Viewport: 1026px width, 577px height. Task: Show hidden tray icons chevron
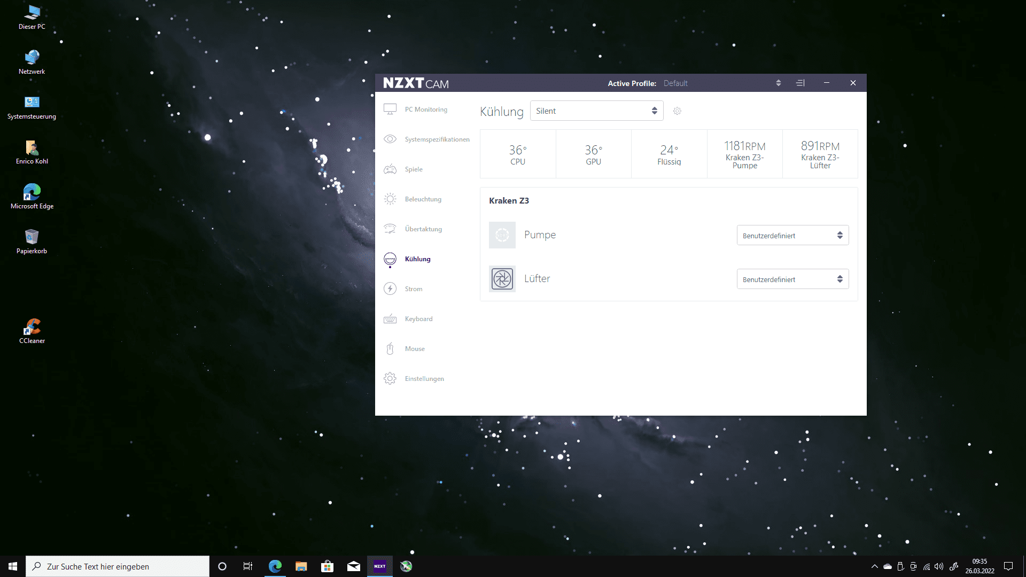(x=874, y=566)
